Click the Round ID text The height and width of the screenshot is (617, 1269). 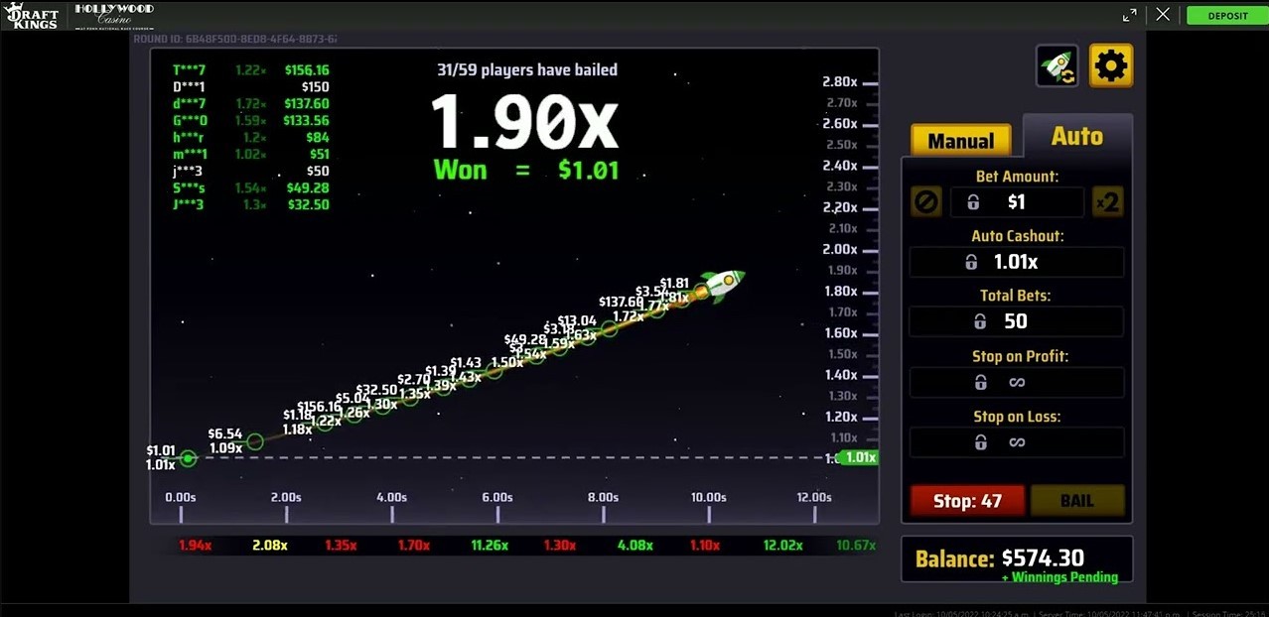[x=235, y=39]
